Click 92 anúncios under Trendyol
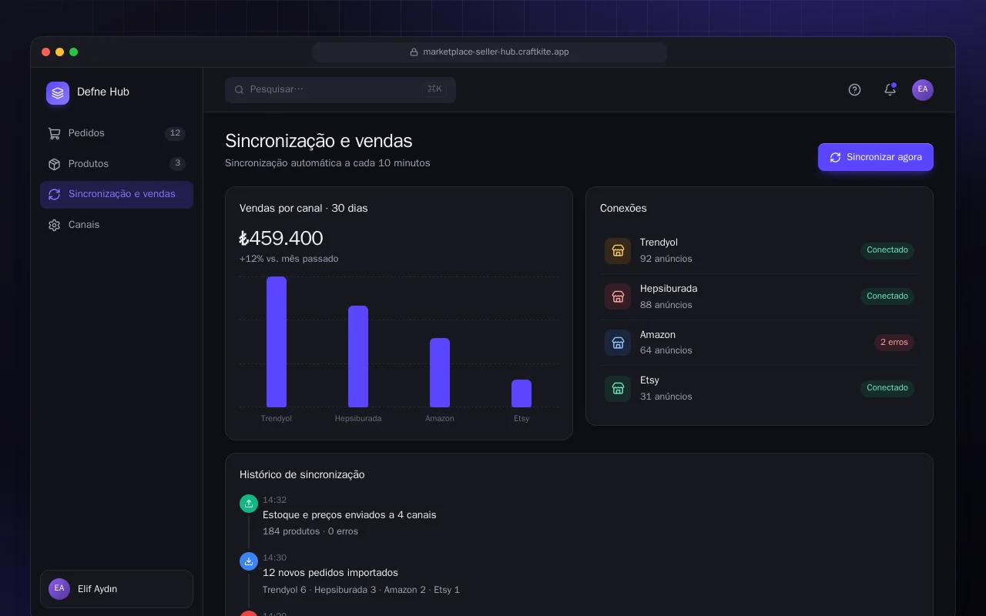The height and width of the screenshot is (616, 986). click(666, 259)
